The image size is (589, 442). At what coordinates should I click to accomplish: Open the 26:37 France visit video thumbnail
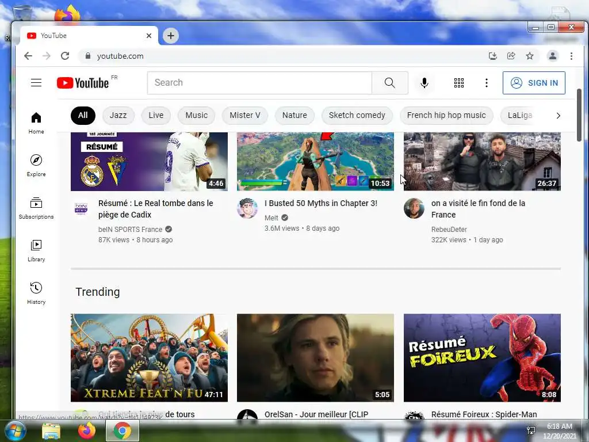[482, 162]
